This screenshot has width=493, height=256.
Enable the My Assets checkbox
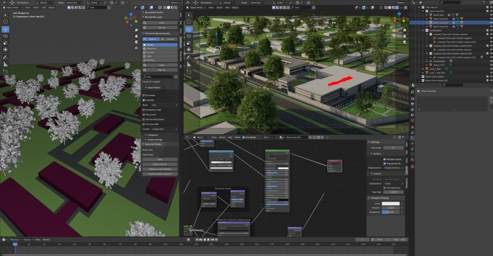click(x=144, y=95)
